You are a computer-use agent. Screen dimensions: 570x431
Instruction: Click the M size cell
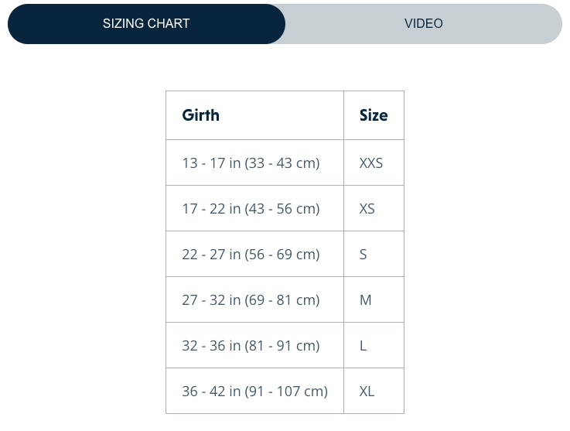pos(374,299)
